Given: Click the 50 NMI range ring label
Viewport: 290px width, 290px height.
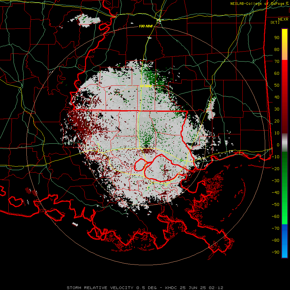Looking at the screenshot, I should [x=146, y=86].
